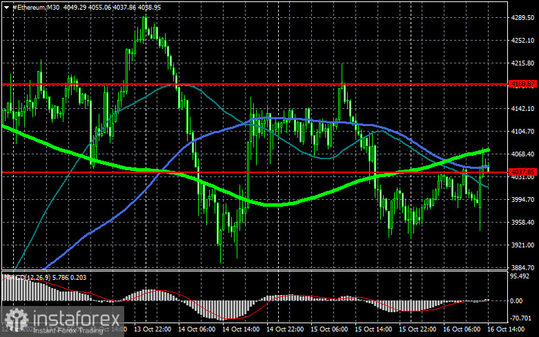Screen dimensions: 539x337
Task: Select the 4215.80 price scale value
Action: (x=523, y=63)
